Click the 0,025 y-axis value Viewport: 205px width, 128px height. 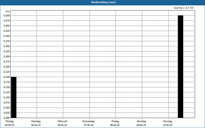pyautogui.click(x=7, y=113)
